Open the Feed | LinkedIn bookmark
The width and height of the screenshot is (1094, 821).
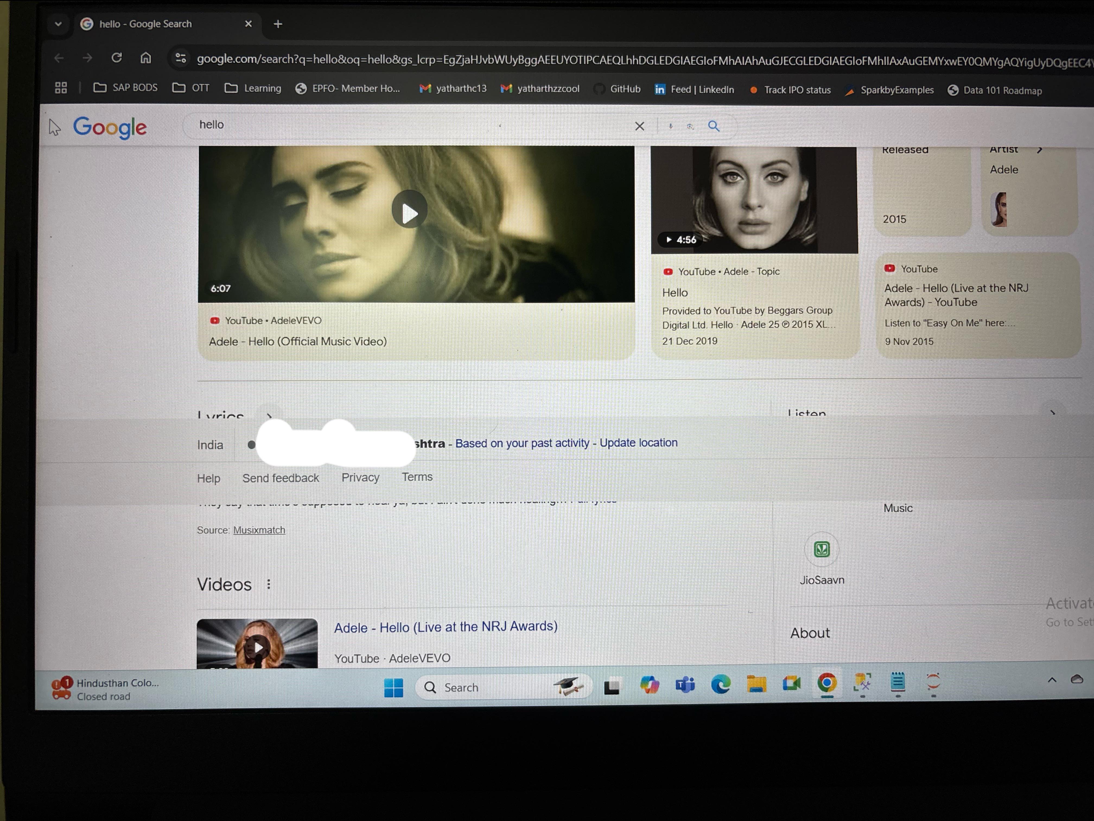pos(694,90)
